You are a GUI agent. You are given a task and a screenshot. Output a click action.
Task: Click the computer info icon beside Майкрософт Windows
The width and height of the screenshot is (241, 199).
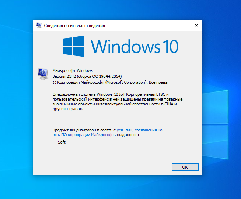coord(43,74)
